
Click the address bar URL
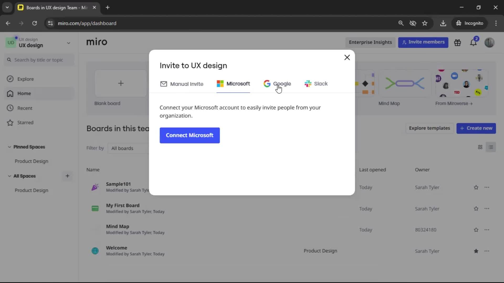[x=87, y=23]
